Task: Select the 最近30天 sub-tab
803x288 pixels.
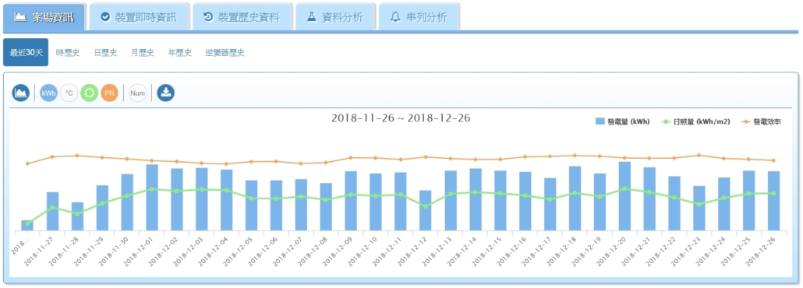Action: coord(26,52)
